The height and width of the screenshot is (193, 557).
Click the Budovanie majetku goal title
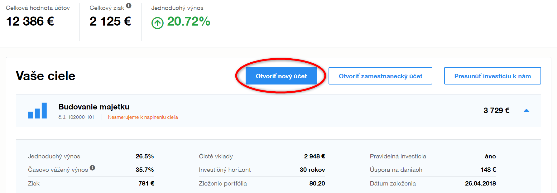[94, 107]
